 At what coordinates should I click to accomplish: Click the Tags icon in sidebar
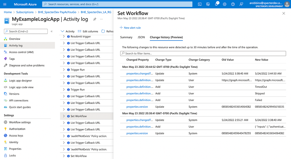click(6, 59)
